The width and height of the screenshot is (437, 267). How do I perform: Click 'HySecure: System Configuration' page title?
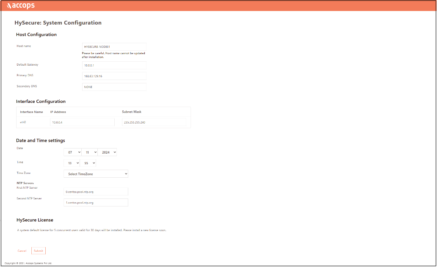pos(58,23)
